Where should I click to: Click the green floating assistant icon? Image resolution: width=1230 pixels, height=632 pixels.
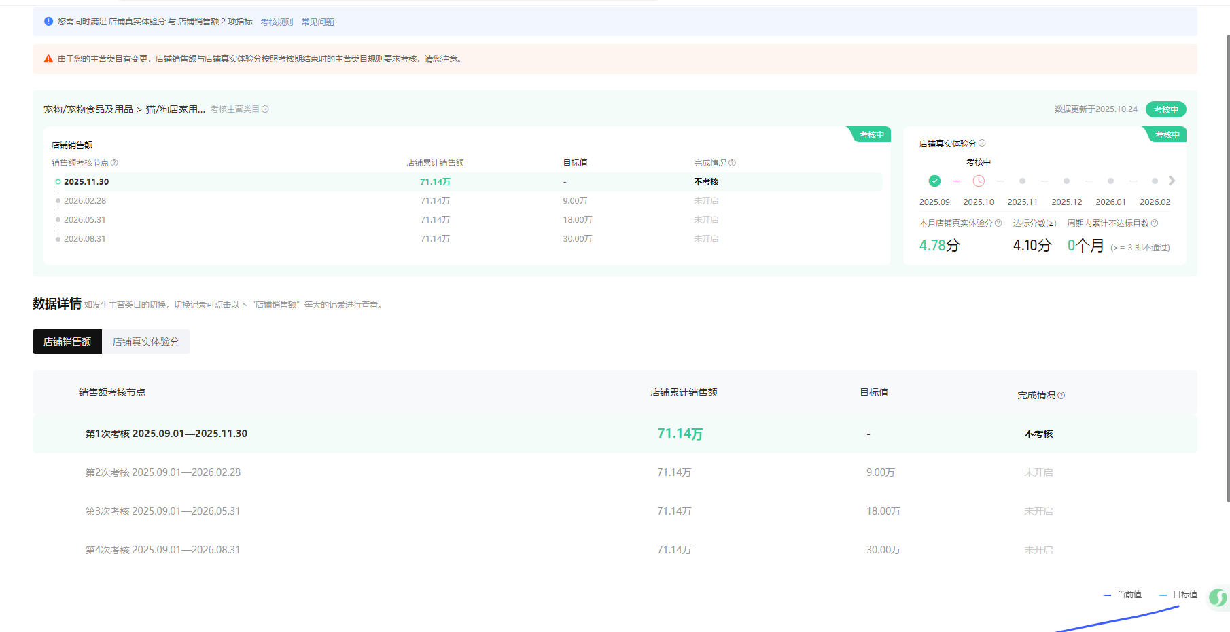coord(1217,597)
